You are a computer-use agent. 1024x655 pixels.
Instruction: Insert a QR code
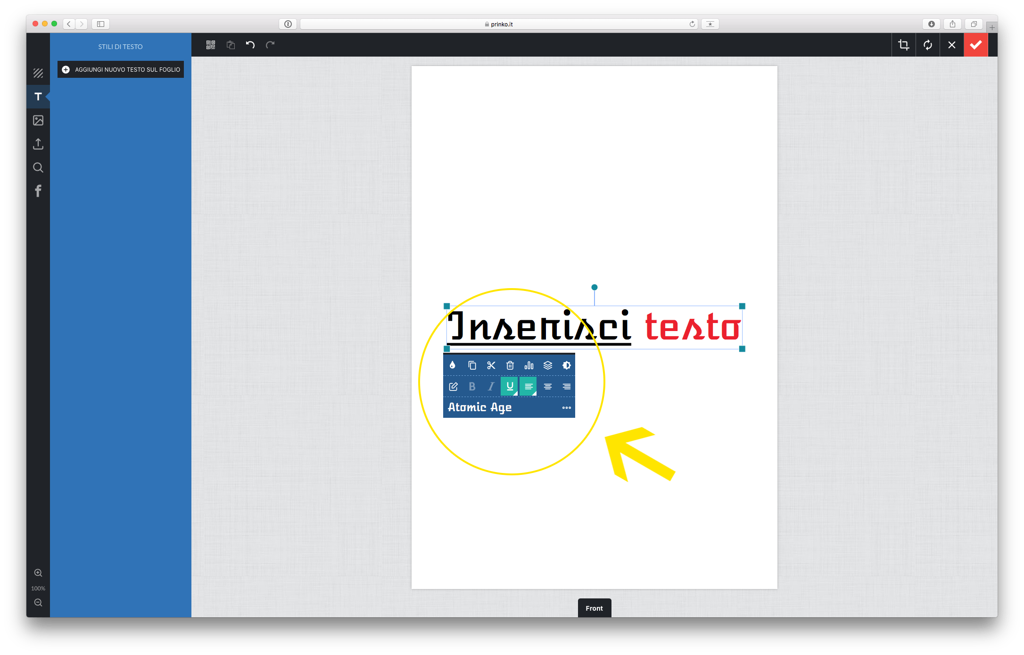(211, 45)
